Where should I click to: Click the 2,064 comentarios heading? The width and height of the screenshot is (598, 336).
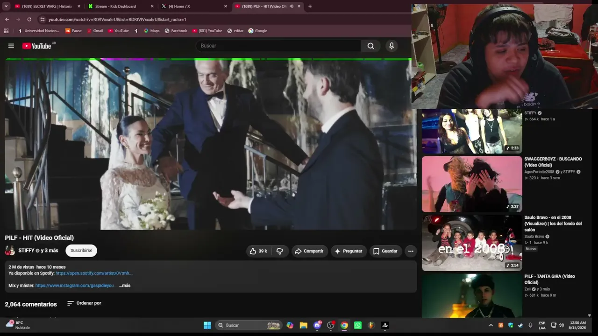click(x=31, y=304)
